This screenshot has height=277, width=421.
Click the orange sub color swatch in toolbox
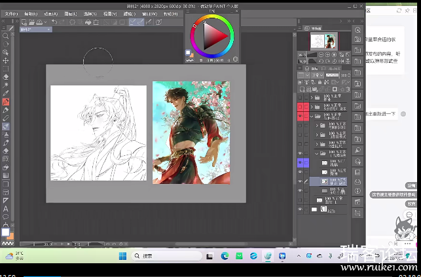[x=10, y=236]
